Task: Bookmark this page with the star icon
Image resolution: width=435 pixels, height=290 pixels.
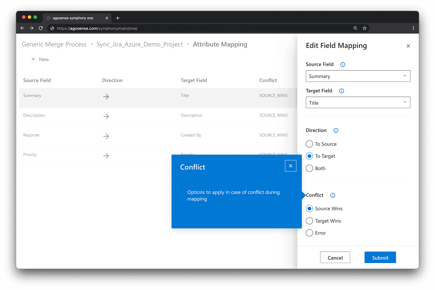Action: point(364,28)
